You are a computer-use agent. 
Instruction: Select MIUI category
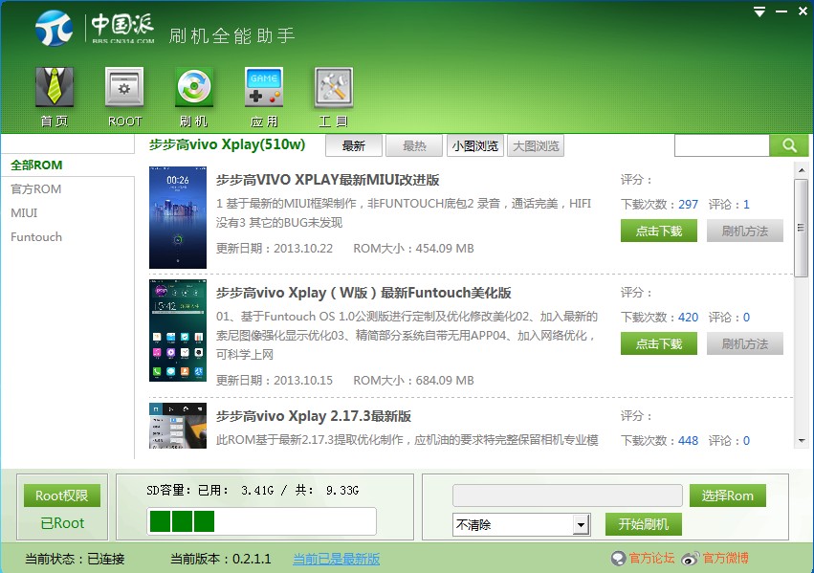(x=24, y=212)
